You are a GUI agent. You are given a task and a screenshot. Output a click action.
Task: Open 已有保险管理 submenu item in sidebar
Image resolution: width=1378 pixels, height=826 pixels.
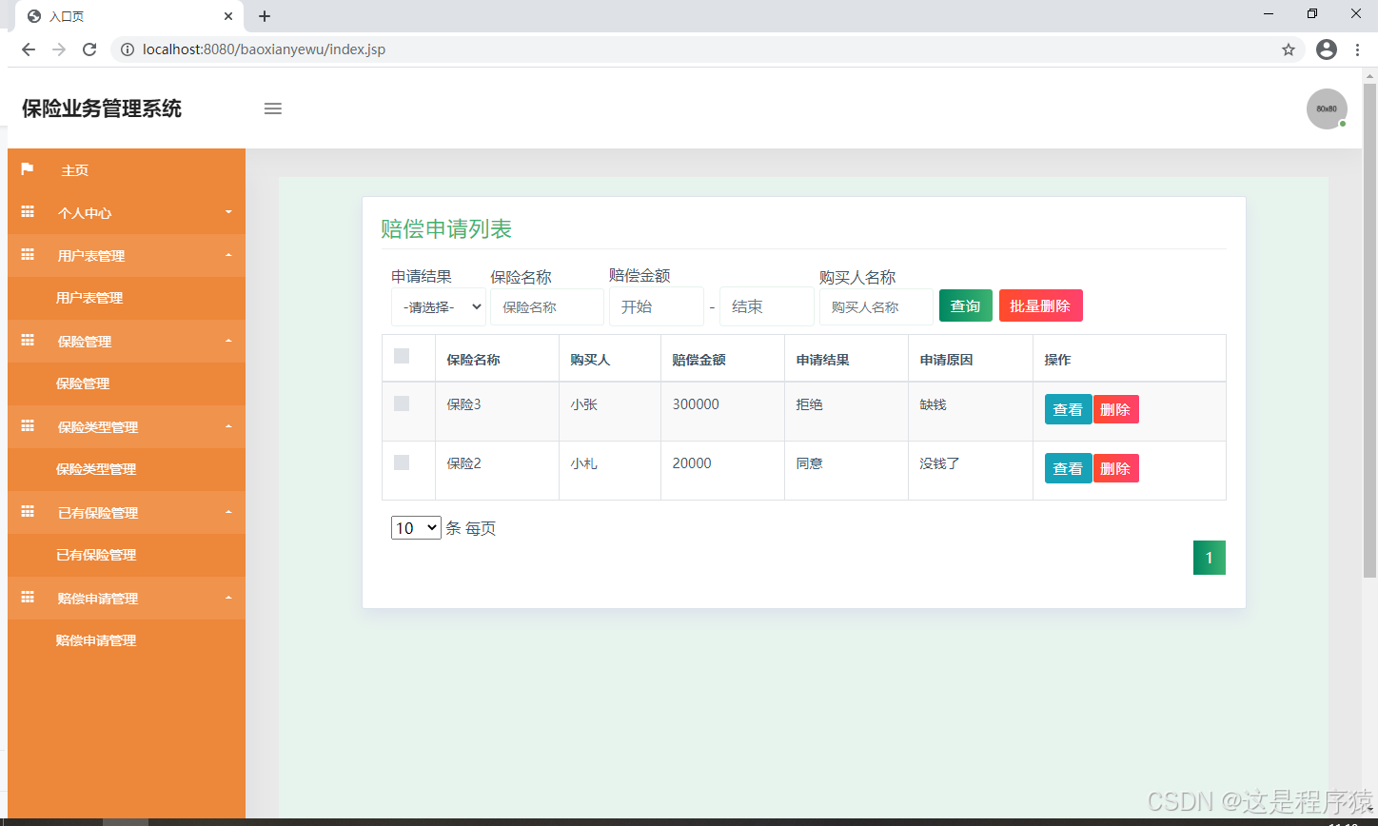click(x=96, y=555)
